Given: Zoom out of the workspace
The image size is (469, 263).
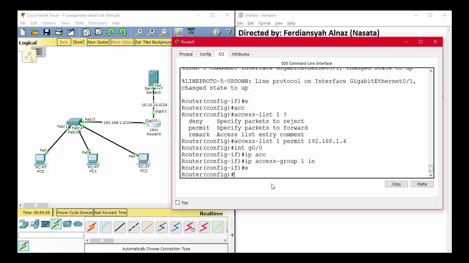Looking at the screenshot, I should pyautogui.click(x=163, y=33).
